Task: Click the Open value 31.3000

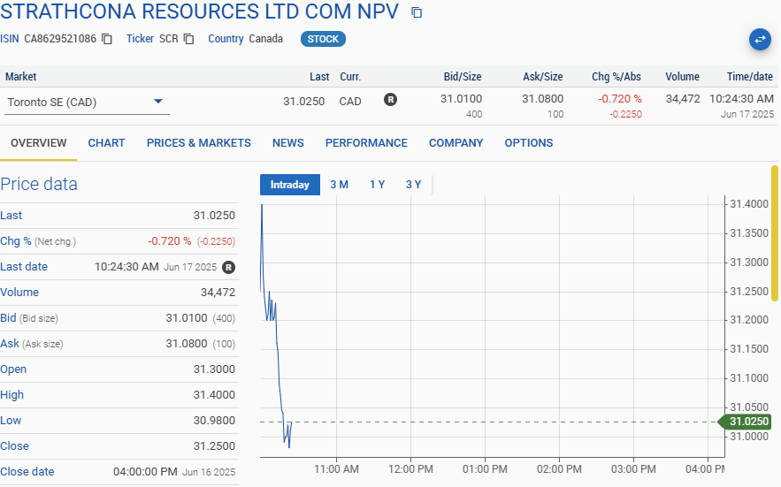Action: tap(214, 369)
